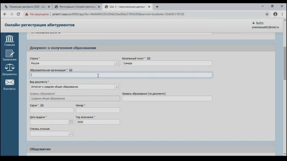This screenshot has width=287, height=161.
Task: Close the Регистрация tab
Action: click(x=99, y=7)
